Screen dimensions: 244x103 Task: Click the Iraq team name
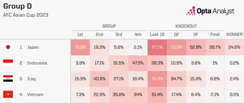(31, 79)
